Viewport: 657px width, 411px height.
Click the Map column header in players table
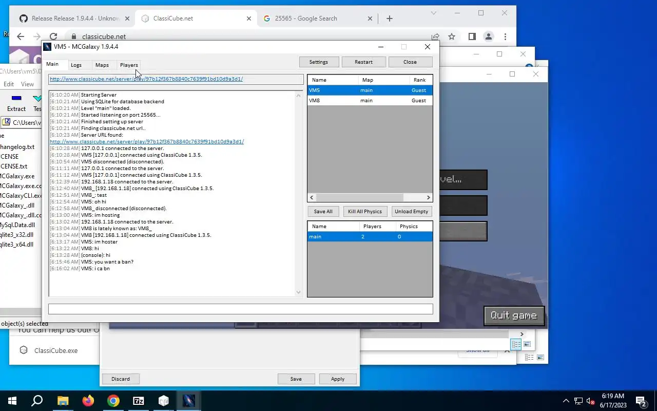tap(384, 80)
